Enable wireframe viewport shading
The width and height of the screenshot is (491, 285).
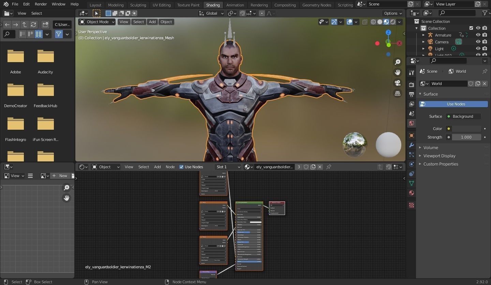(373, 22)
